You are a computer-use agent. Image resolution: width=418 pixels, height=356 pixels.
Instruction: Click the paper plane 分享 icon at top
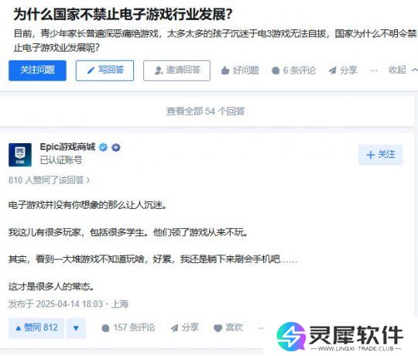click(332, 70)
